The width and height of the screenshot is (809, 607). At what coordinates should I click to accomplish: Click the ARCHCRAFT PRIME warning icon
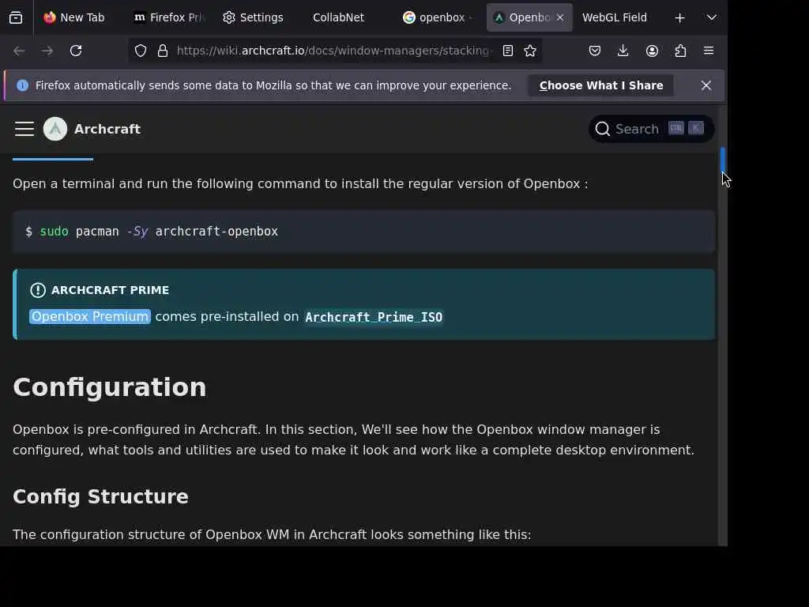[38, 290]
